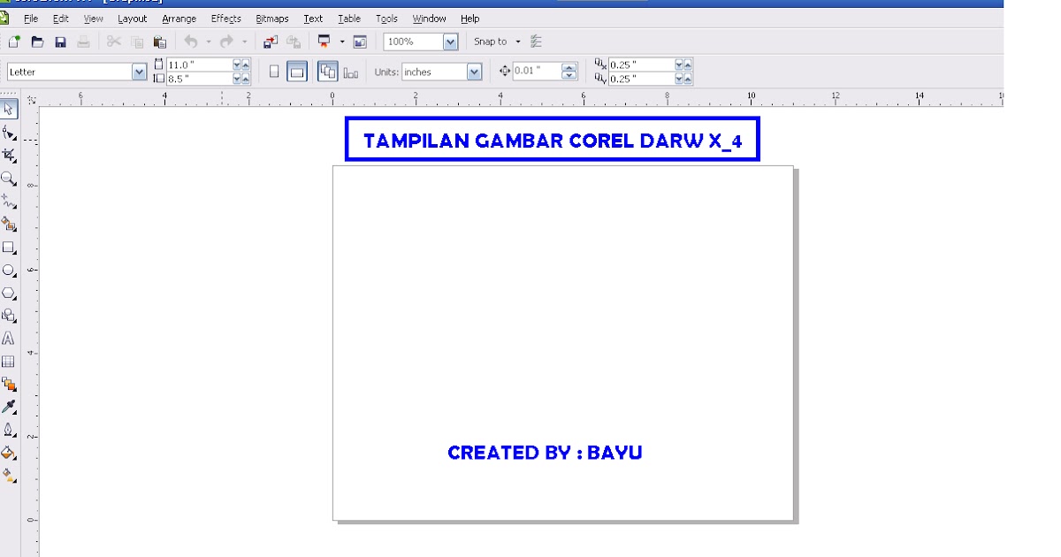Select the Interactive Blend tool
Screen dimensions: 1061x557
click(x=9, y=384)
